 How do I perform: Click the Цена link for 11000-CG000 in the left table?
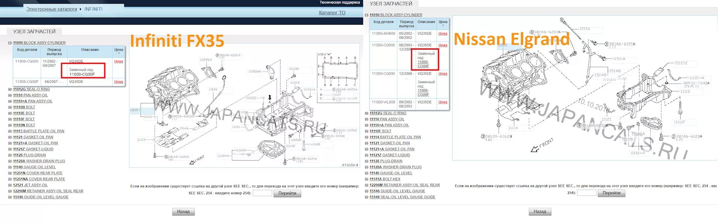click(119, 61)
